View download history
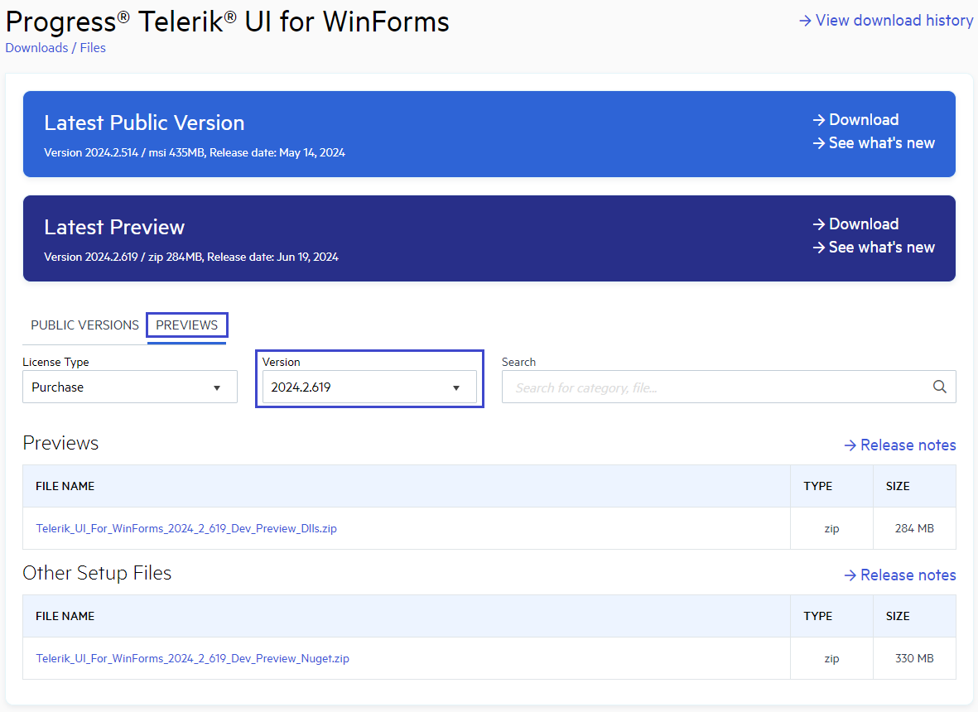The width and height of the screenshot is (978, 712). [894, 20]
